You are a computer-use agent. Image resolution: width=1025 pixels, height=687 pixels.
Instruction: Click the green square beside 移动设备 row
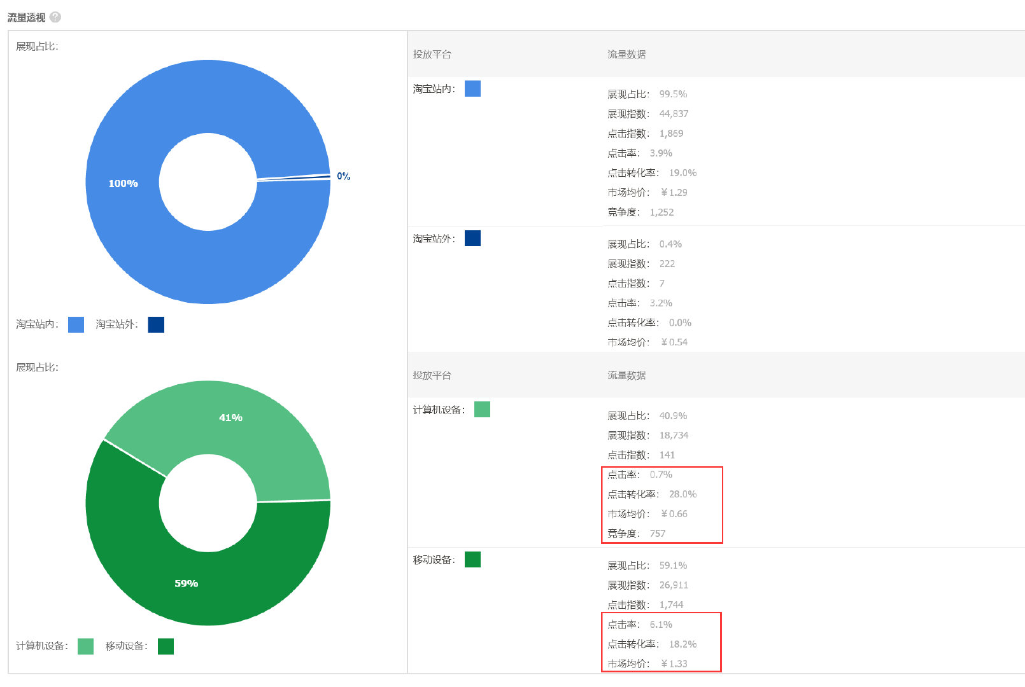(x=472, y=560)
